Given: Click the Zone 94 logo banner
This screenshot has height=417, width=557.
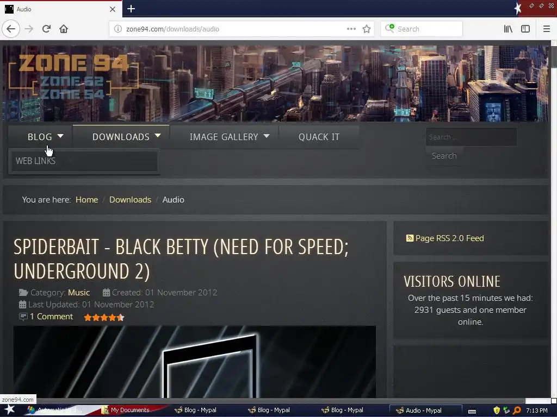Looking at the screenshot, I should pos(73,77).
